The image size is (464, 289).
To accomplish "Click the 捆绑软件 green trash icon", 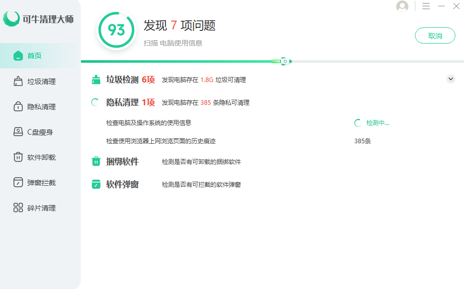I will [x=96, y=161].
